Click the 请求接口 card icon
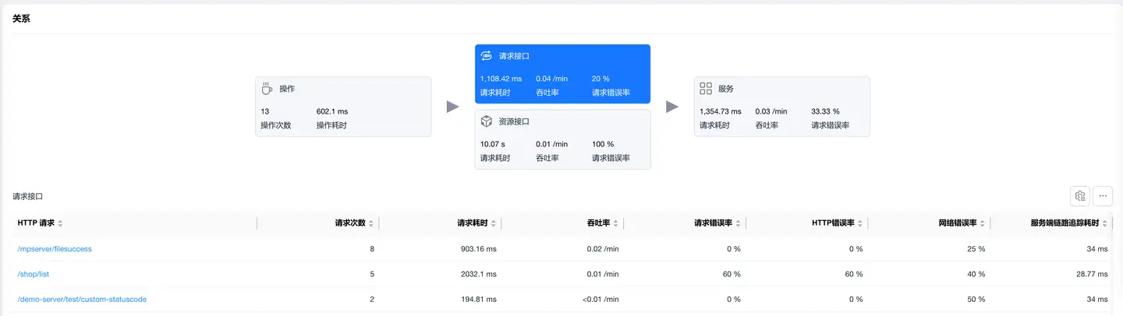This screenshot has height=316, width=1123. coord(487,56)
